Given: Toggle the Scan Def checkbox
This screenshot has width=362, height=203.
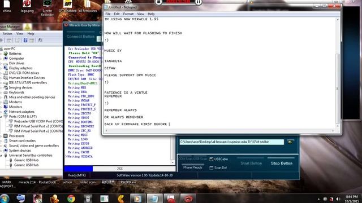Looking at the screenshot, I should pyautogui.click(x=211, y=168).
